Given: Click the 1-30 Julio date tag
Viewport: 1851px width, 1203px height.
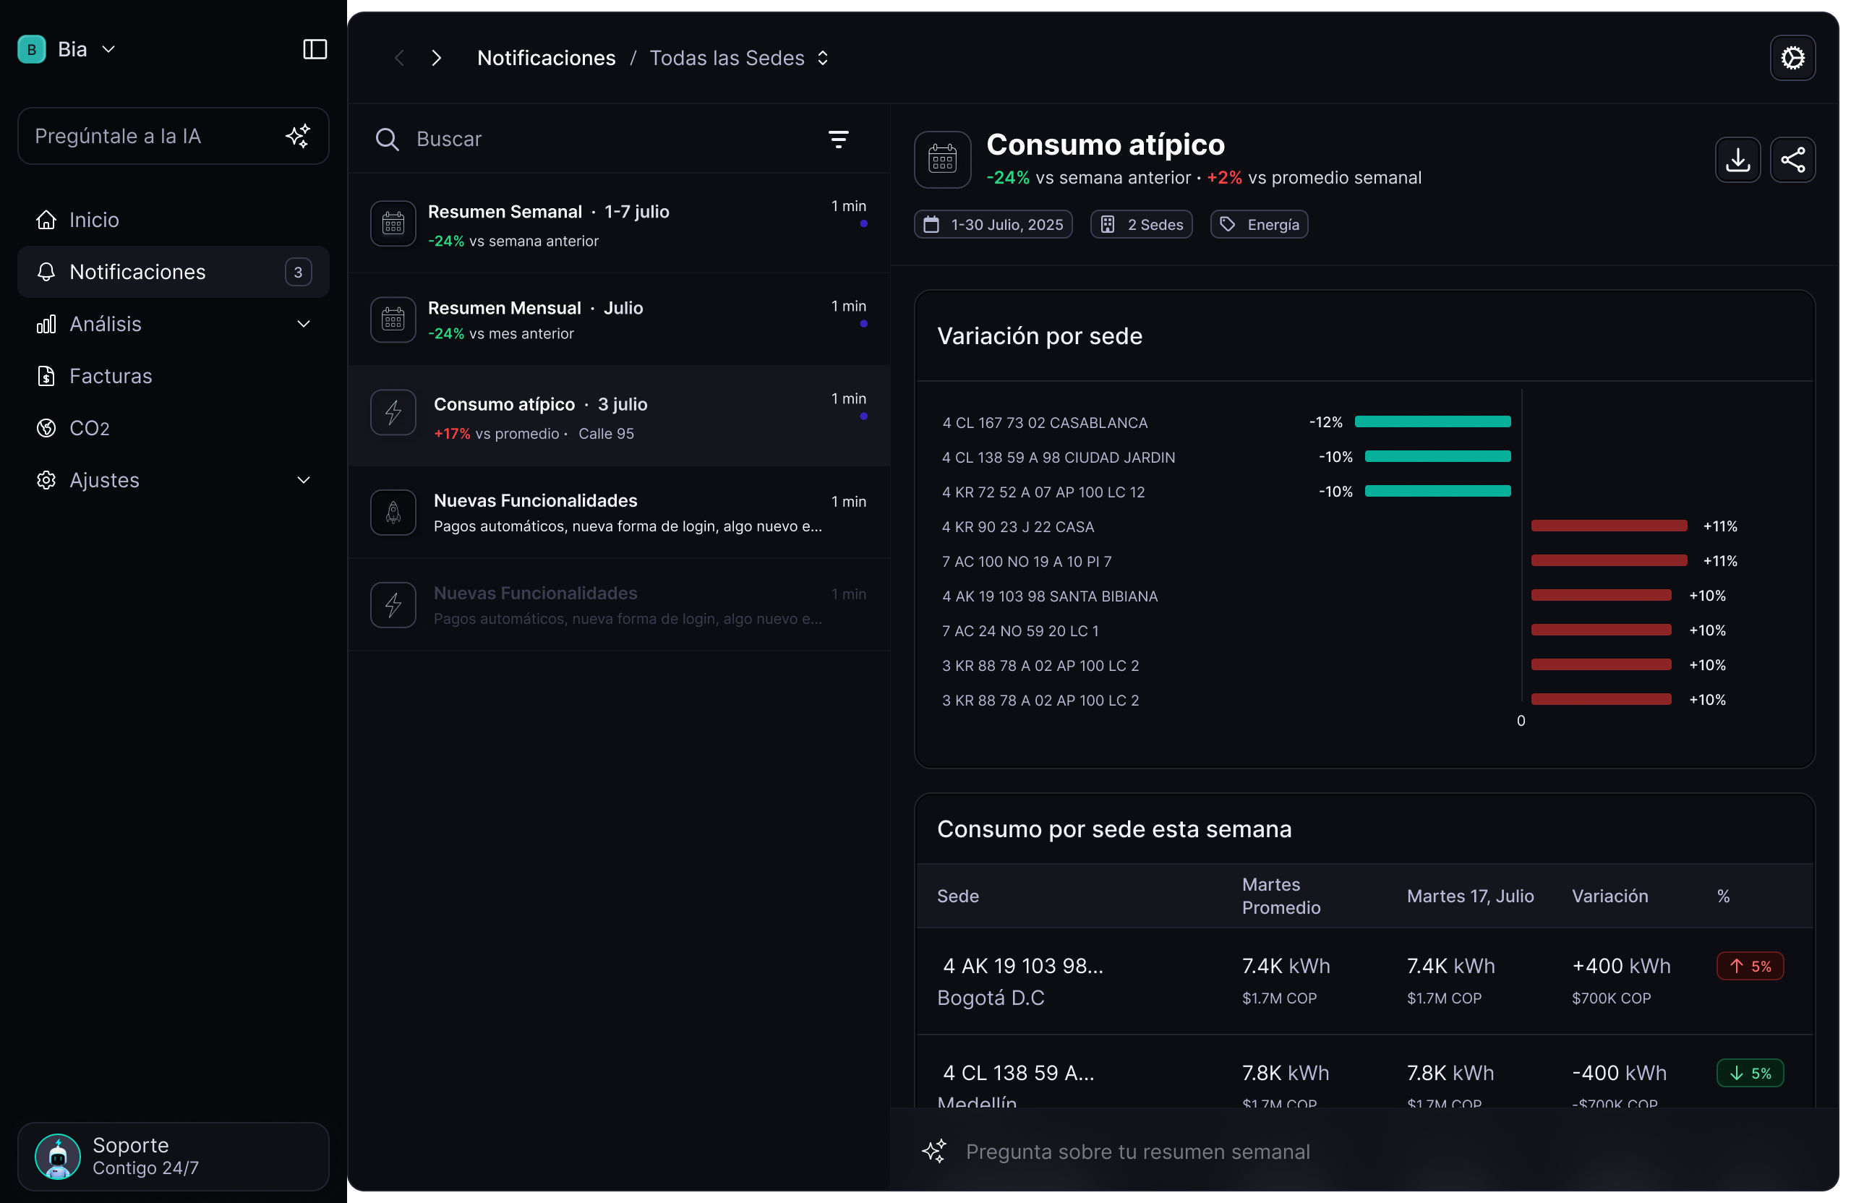Looking at the screenshot, I should coord(993,225).
